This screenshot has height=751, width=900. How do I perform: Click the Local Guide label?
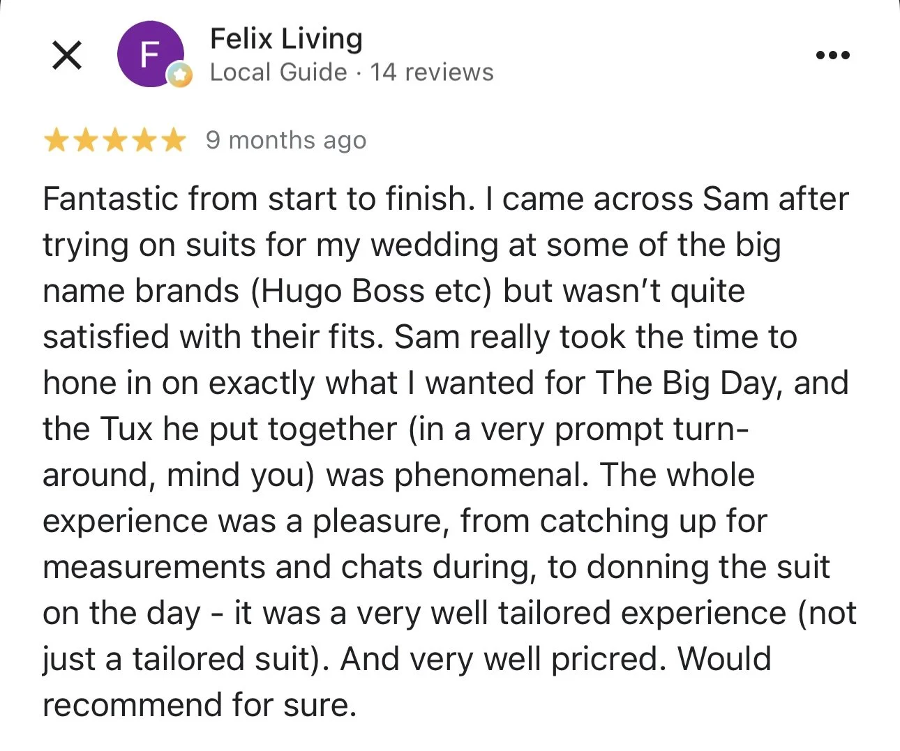278,73
